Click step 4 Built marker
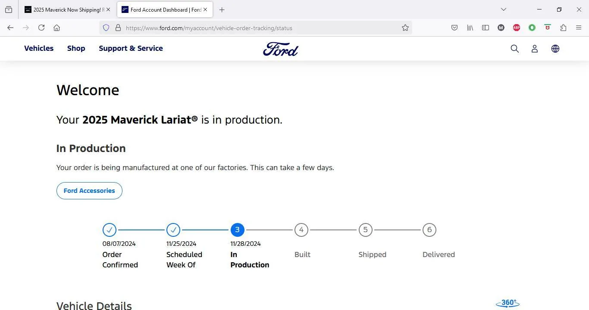The width and height of the screenshot is (589, 310). (x=301, y=230)
